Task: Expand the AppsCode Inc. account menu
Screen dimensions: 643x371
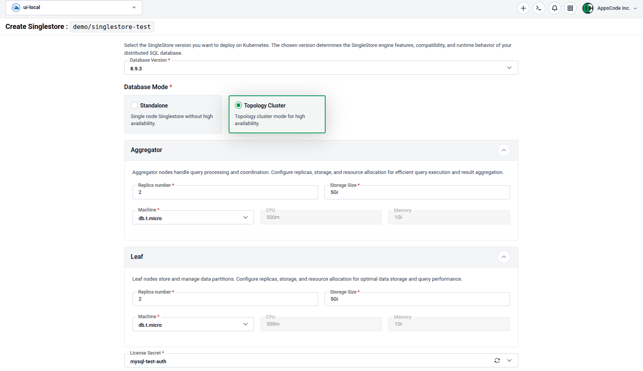Action: [635, 8]
